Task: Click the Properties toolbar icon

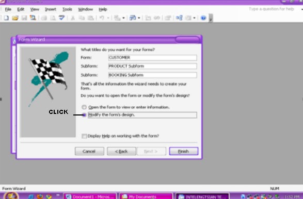Action: pos(168,18)
